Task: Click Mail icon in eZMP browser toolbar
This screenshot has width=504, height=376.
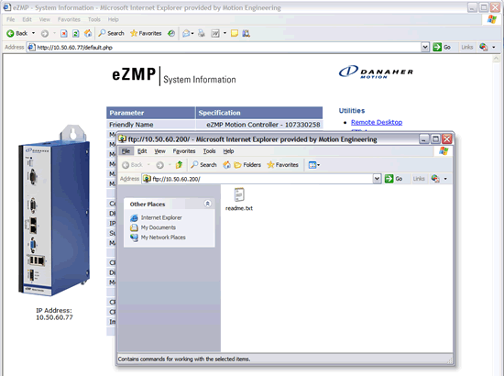Action: pyautogui.click(x=186, y=33)
